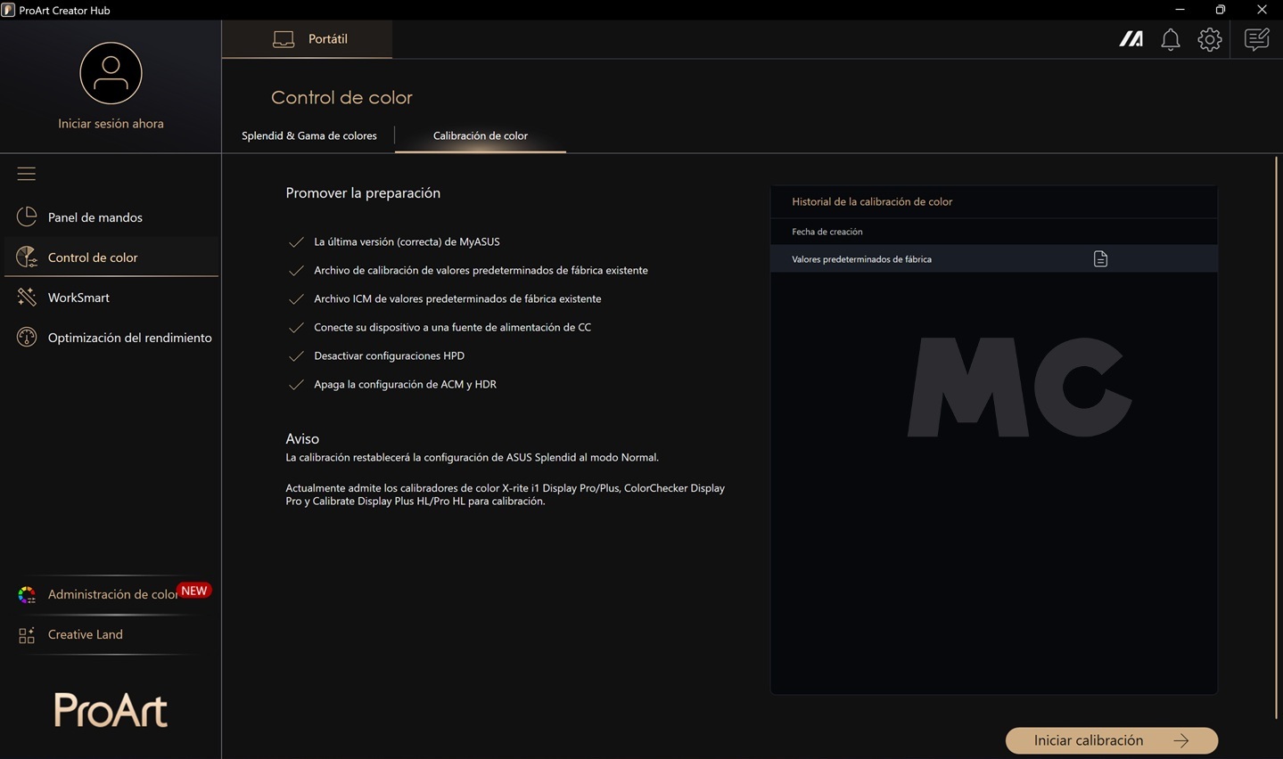
Task: Close the ProArt Creator Hub window
Action: (x=1262, y=10)
